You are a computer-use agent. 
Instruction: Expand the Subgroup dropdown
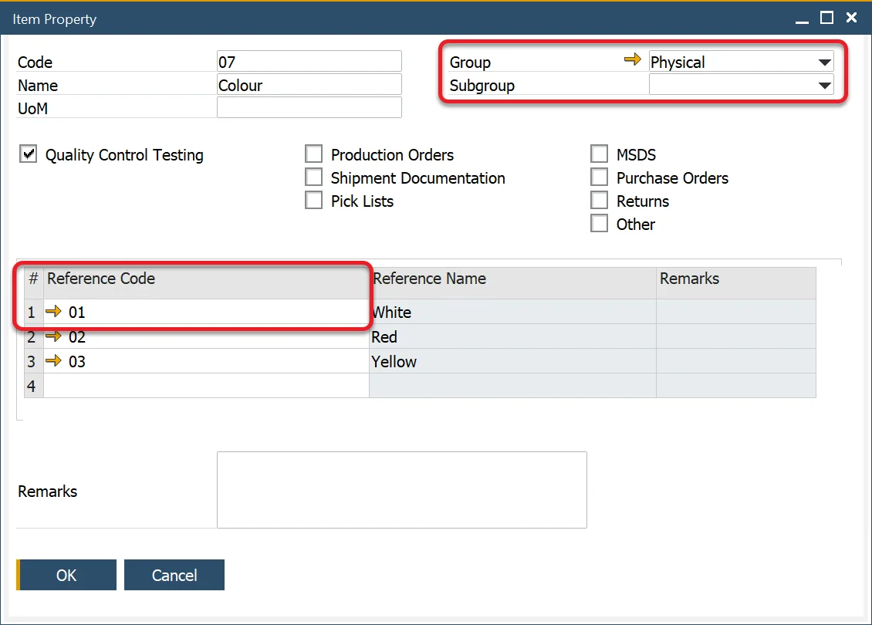(824, 86)
